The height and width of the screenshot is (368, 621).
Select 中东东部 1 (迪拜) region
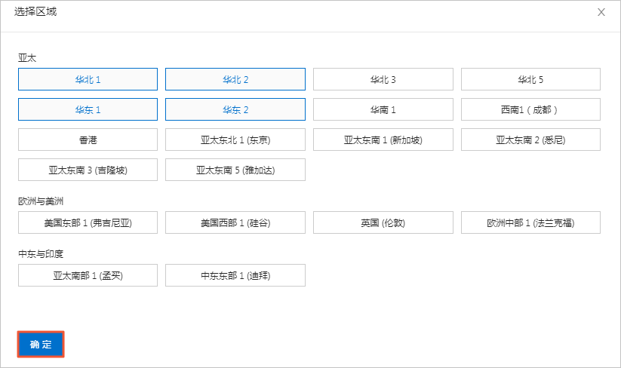click(235, 275)
